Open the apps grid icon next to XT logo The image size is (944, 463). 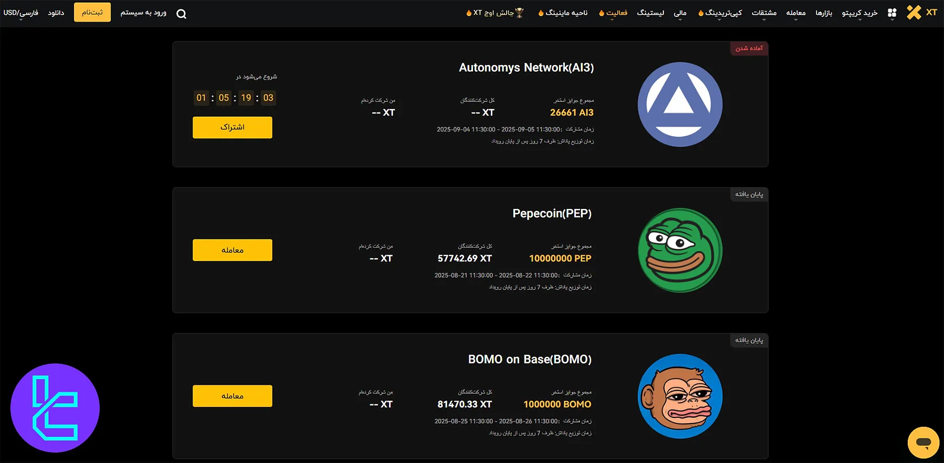coord(892,13)
